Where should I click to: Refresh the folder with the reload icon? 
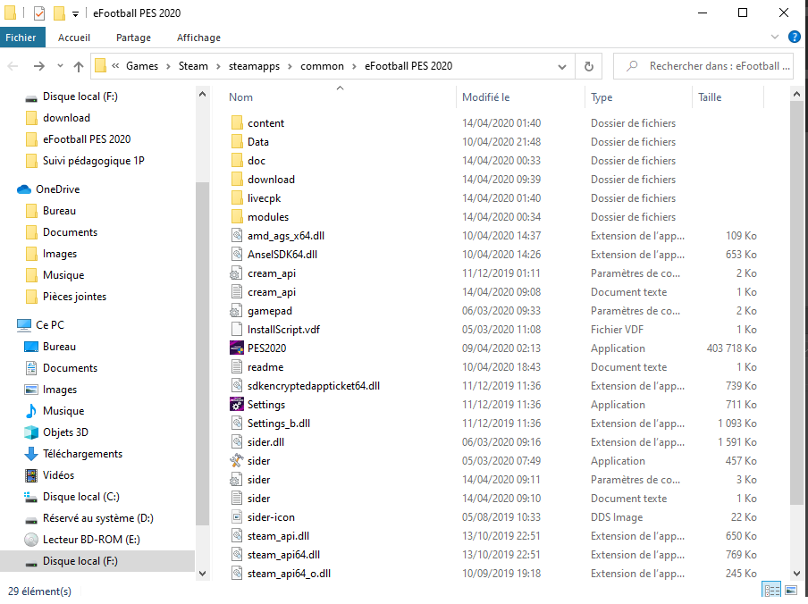coord(588,66)
